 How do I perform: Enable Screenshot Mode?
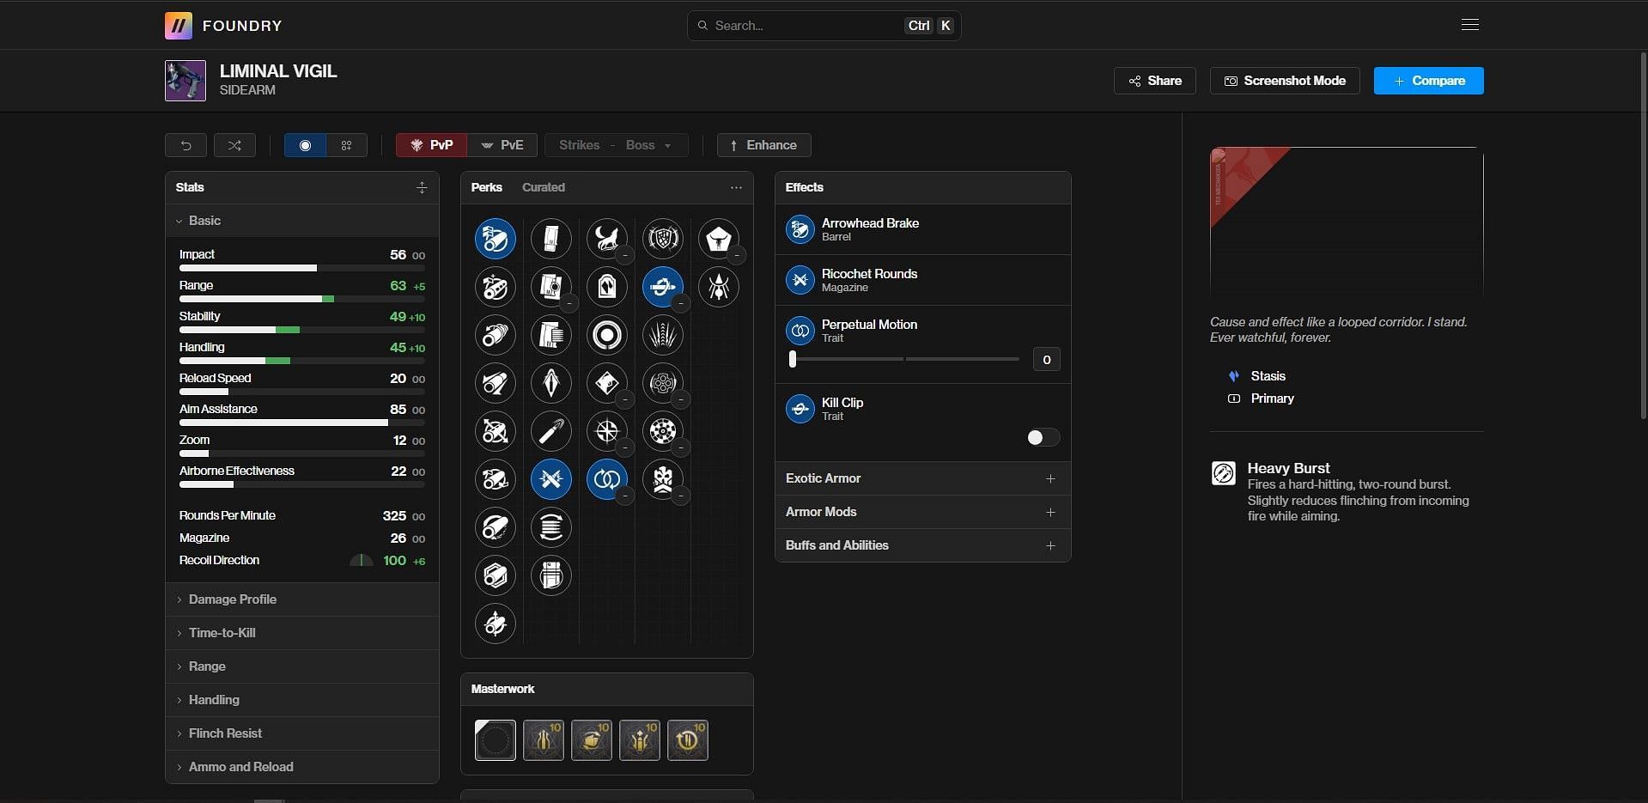[1285, 81]
